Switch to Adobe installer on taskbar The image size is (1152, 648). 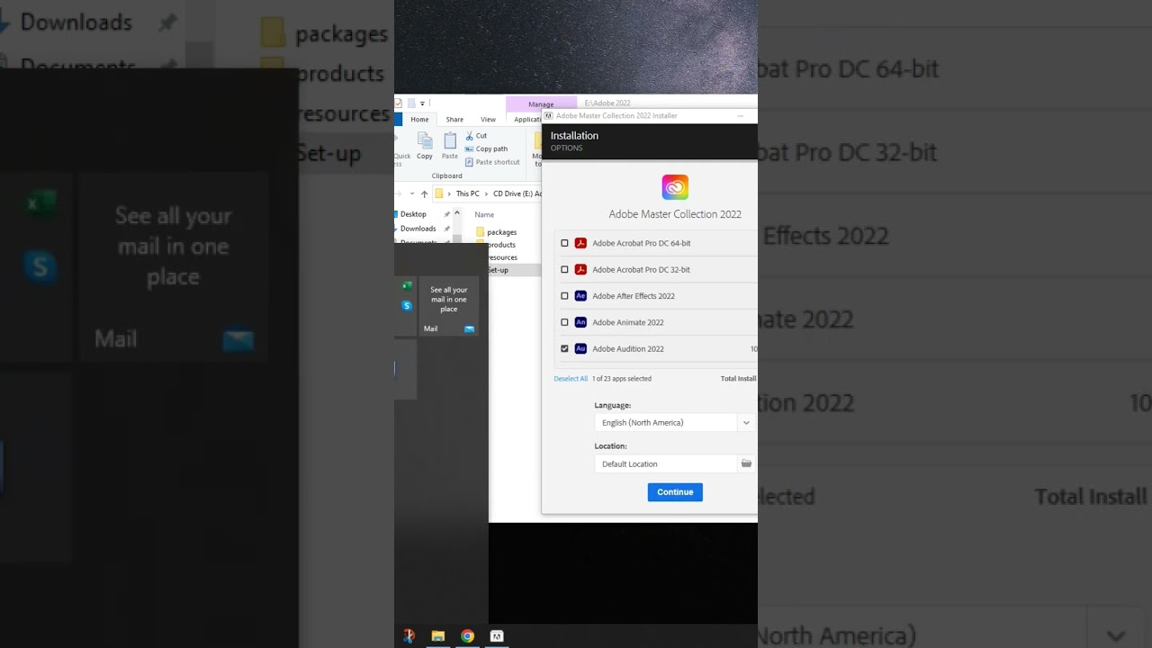coord(496,636)
